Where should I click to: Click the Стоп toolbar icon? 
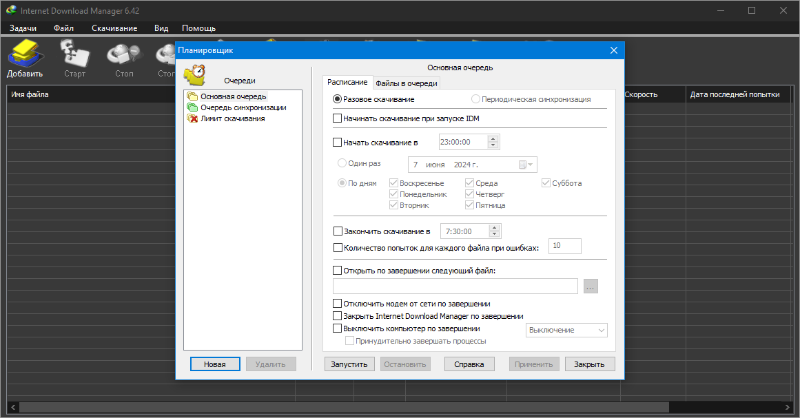tap(124, 59)
